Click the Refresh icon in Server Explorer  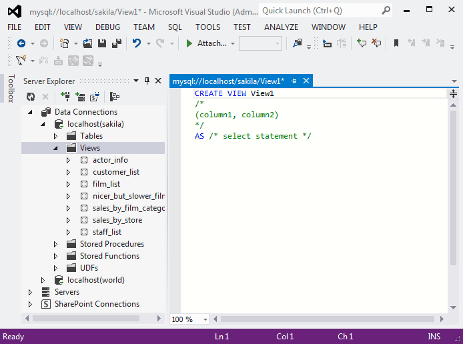coord(31,97)
